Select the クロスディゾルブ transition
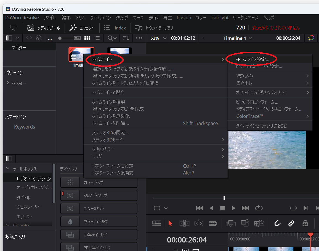319x251 pixels. tap(99, 195)
